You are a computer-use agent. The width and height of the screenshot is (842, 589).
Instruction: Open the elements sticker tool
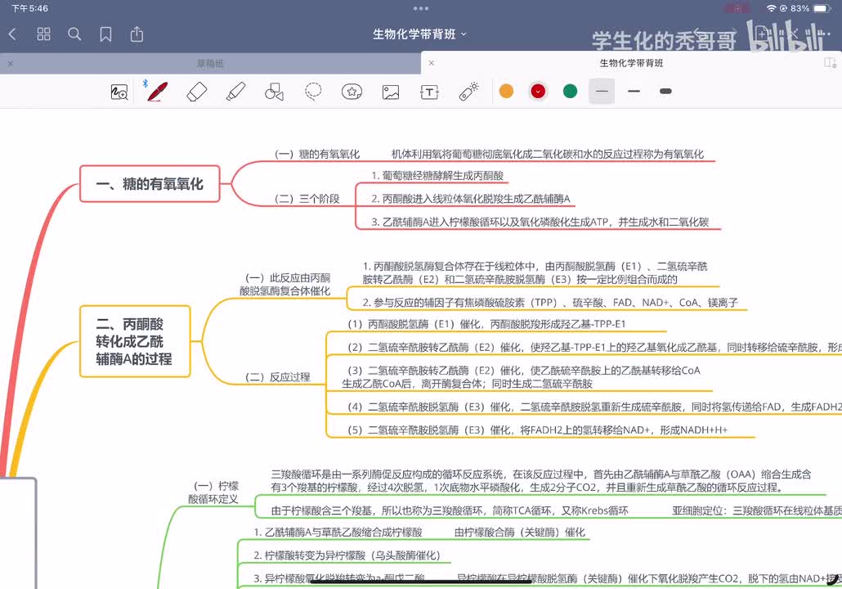coord(352,92)
